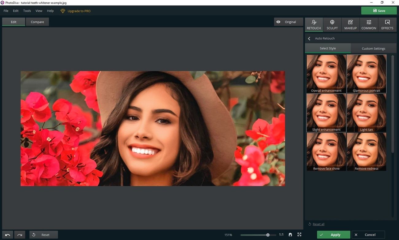The width and height of the screenshot is (399, 240).
Task: Open the Tools menu
Action: click(x=27, y=11)
